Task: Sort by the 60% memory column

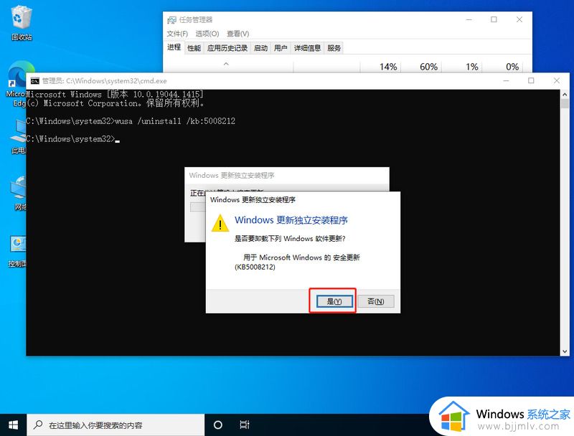Action: pos(428,67)
